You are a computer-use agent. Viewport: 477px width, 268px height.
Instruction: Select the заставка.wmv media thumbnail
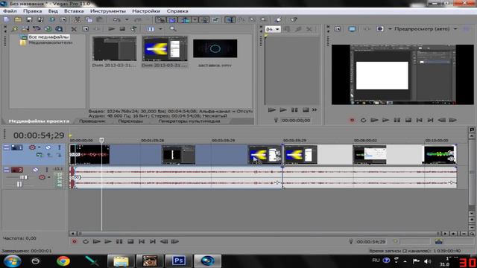pos(215,48)
